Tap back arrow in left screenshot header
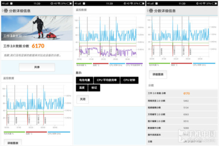 (3, 11)
